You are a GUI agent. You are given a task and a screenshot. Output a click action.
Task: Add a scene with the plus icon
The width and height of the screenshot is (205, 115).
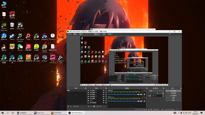(68, 106)
